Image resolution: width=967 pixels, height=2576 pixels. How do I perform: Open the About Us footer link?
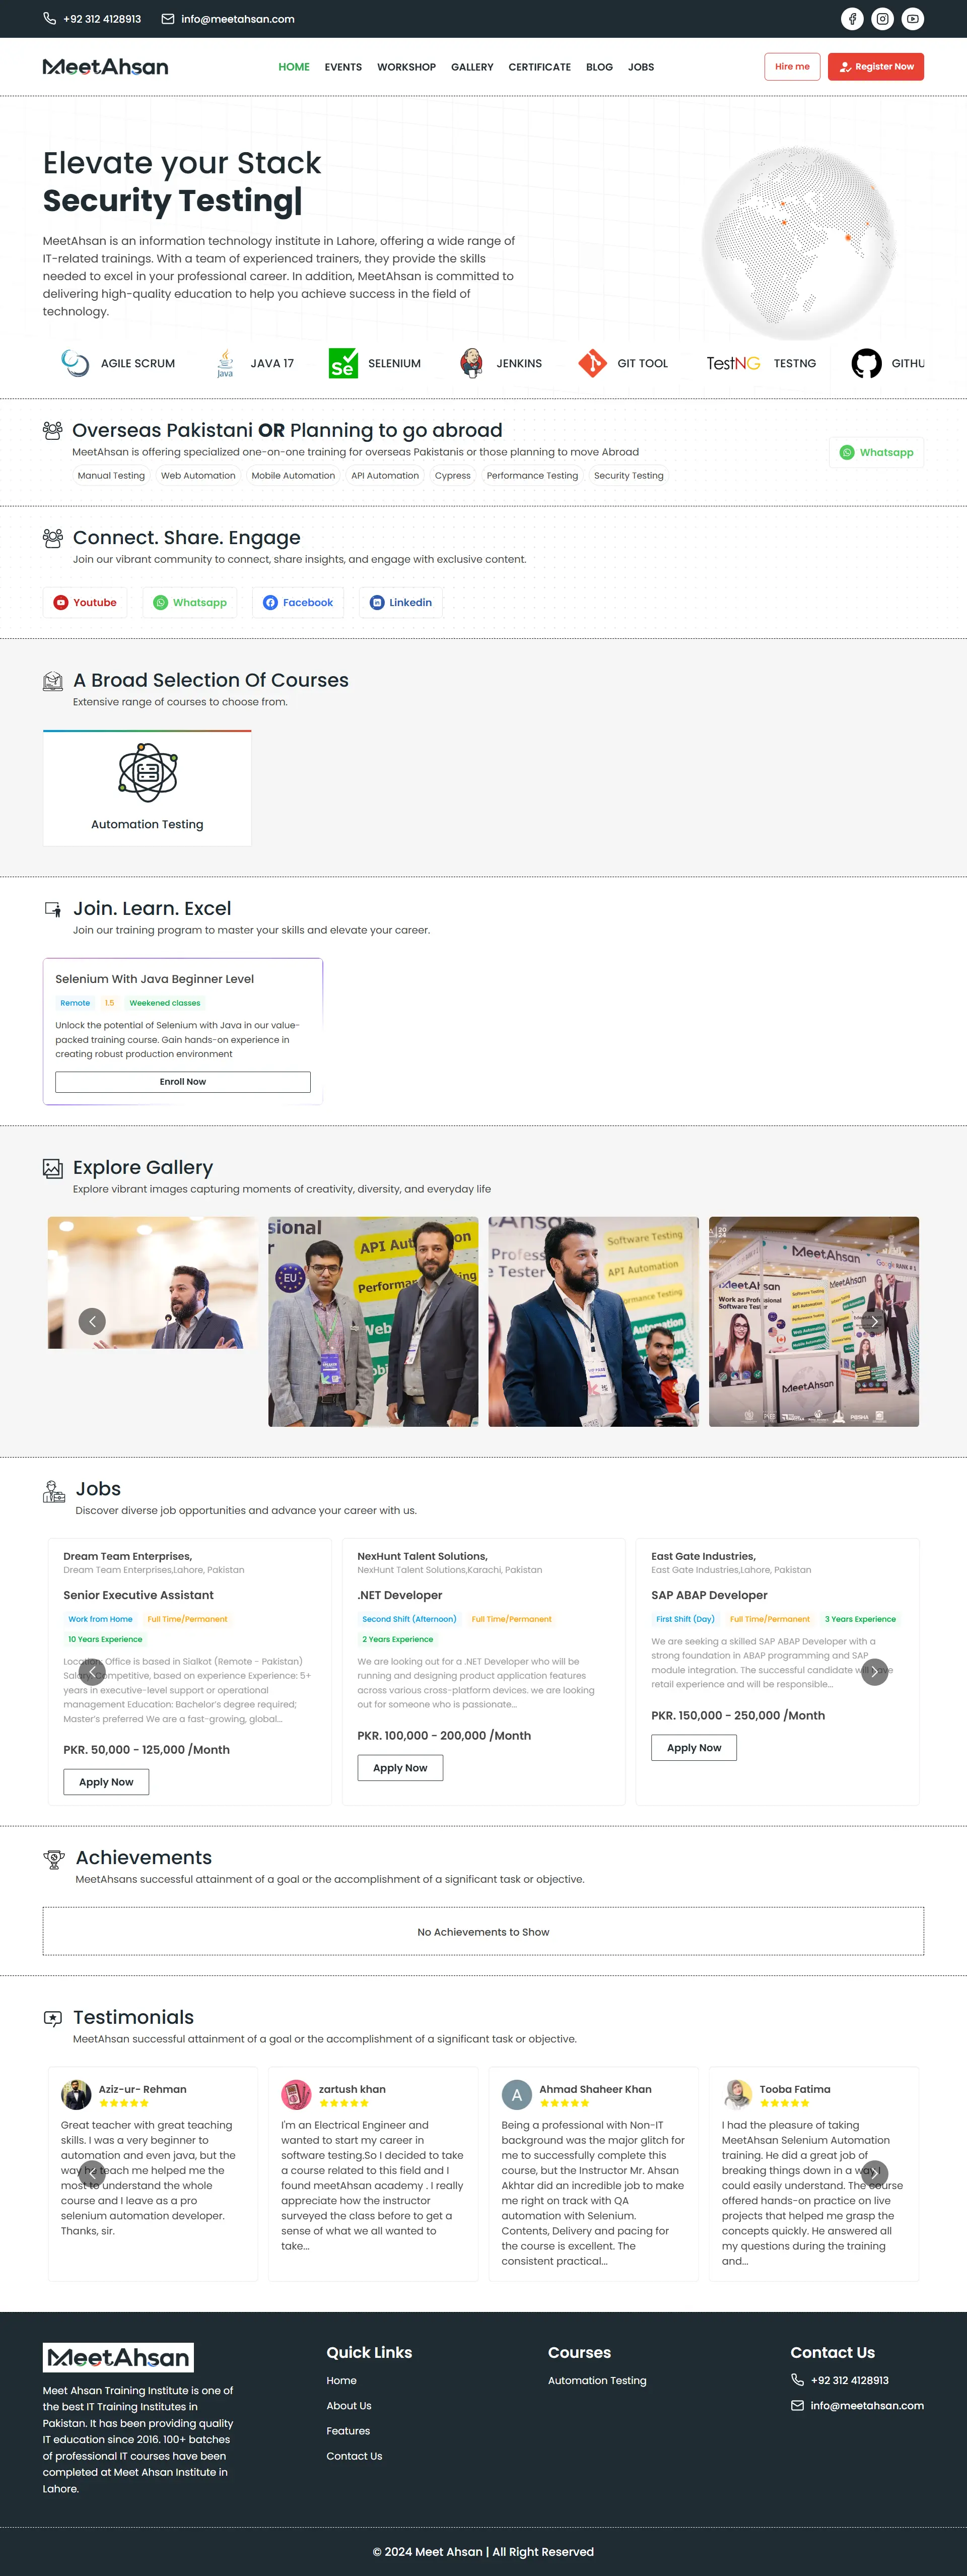[349, 2406]
